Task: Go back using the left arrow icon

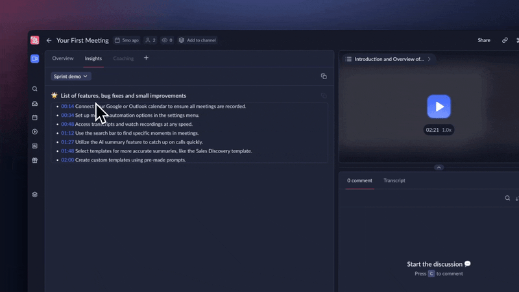Action: pyautogui.click(x=49, y=40)
